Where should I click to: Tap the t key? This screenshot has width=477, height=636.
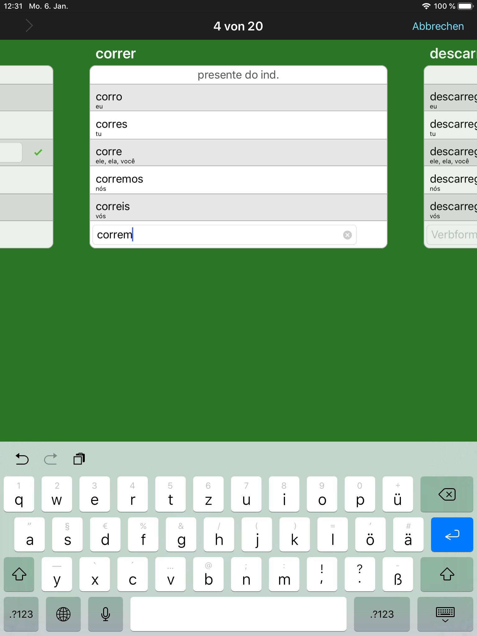(x=170, y=494)
